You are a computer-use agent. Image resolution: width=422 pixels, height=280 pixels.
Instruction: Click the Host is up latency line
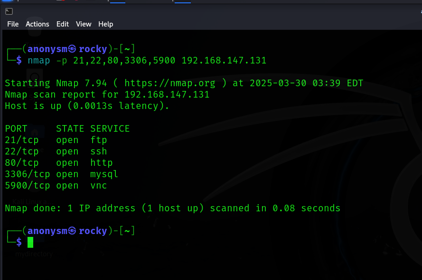tap(87, 106)
